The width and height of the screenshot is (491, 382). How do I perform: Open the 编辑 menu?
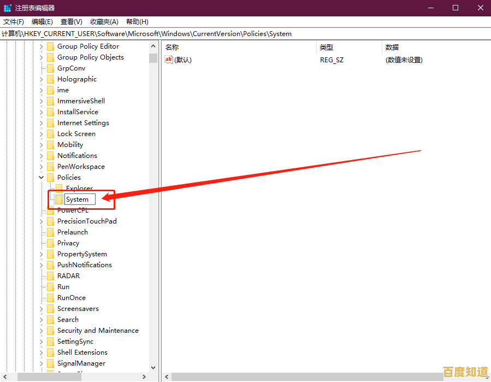pos(42,21)
